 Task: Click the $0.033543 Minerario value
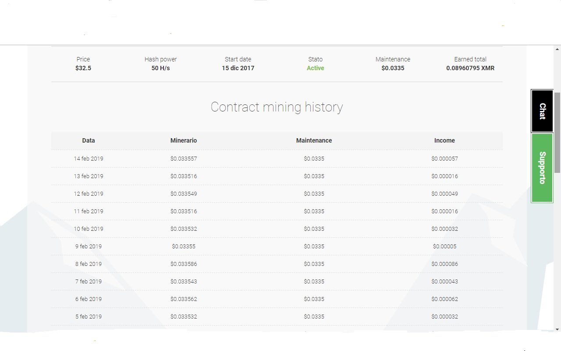pyautogui.click(x=184, y=281)
